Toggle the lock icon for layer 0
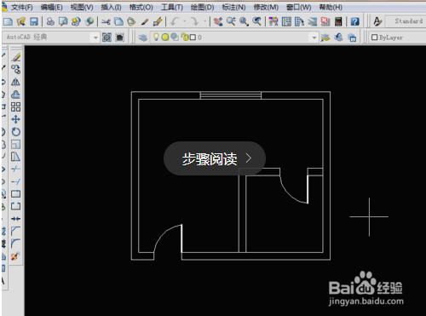This screenshot has width=426, height=316. coord(184,37)
